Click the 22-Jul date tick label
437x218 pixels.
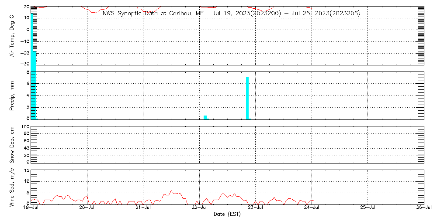(199, 208)
